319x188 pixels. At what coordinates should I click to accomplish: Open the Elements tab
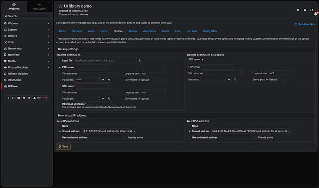(77, 31)
